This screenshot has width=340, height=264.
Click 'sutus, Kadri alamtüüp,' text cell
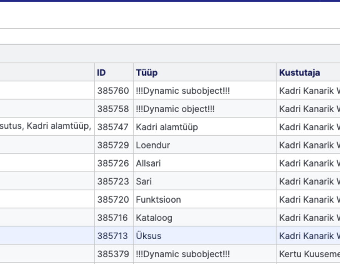coord(47,127)
